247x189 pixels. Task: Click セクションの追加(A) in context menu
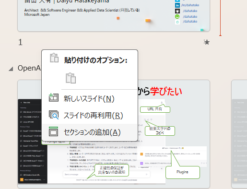(x=90, y=132)
